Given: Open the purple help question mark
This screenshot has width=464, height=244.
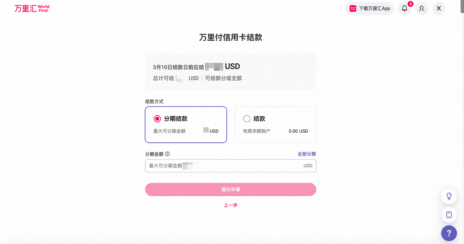Looking at the screenshot, I should coord(449,233).
